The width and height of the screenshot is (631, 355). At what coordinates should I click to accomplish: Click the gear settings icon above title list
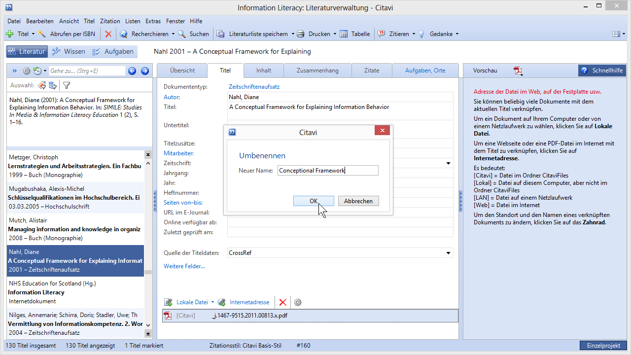coord(27,71)
